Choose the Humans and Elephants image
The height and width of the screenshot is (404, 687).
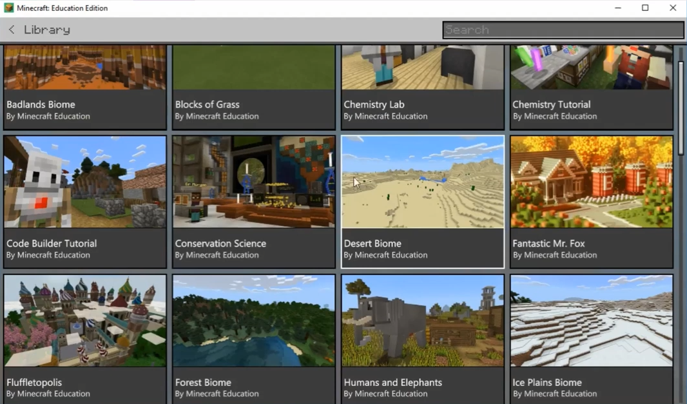point(423,321)
